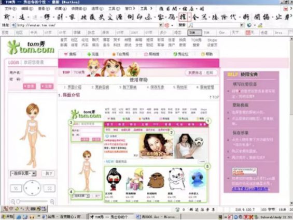Click the 登陆换装 heading in help panel
The image size is (293, 220).
tap(240, 105)
